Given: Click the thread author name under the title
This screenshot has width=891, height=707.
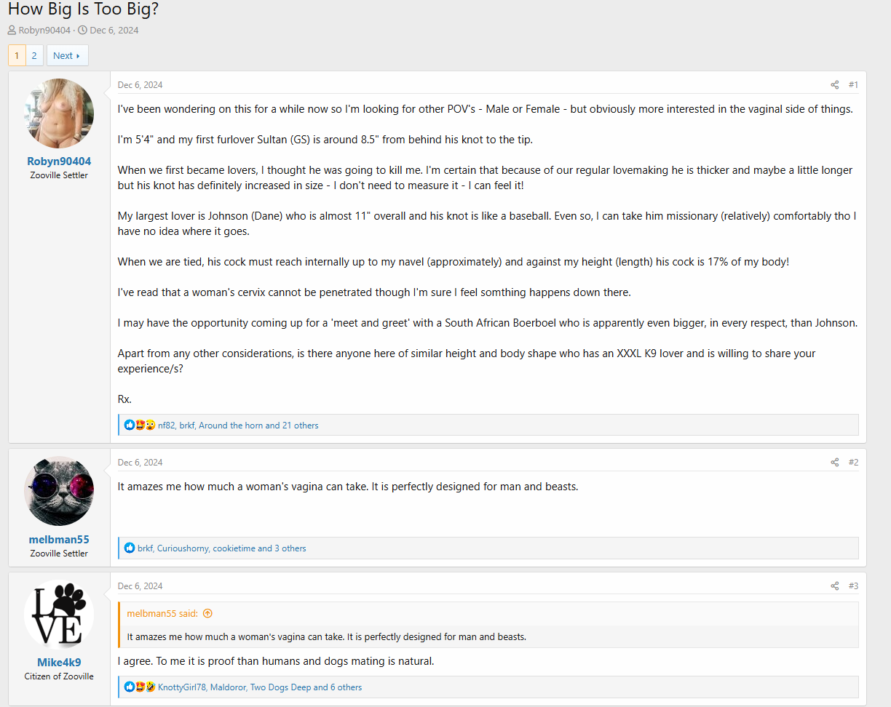Looking at the screenshot, I should [44, 31].
